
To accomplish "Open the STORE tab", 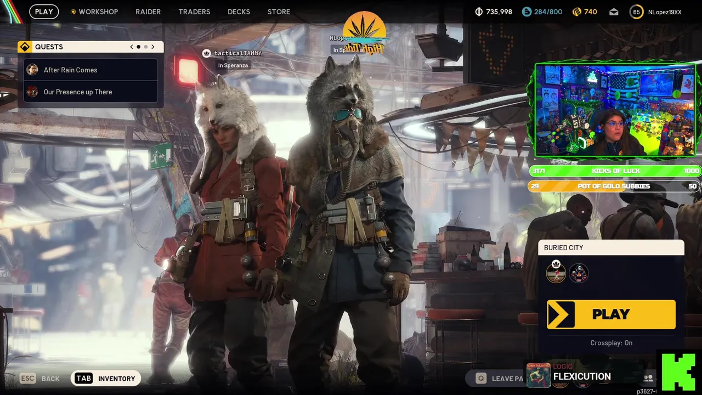I will click(x=279, y=12).
